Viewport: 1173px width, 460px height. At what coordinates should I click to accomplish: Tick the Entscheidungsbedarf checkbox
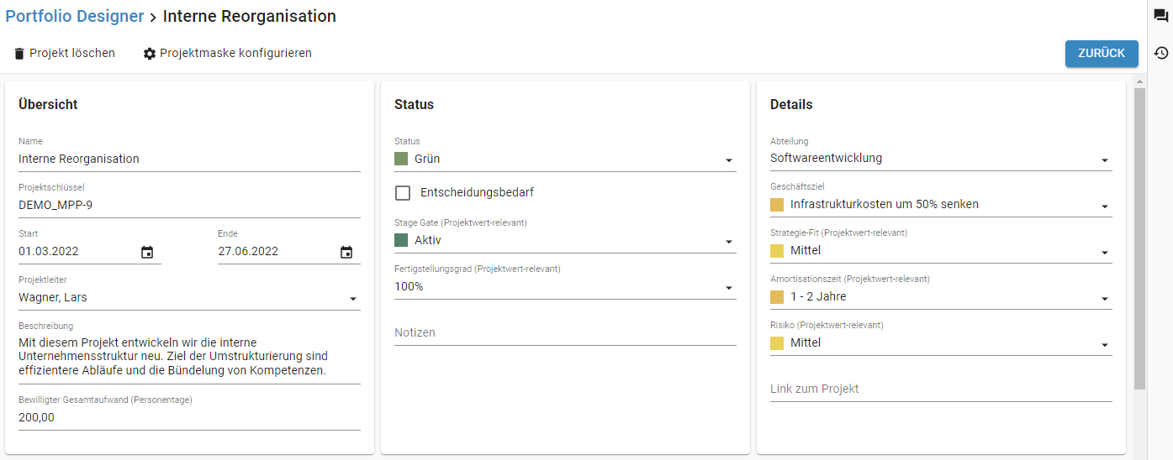coord(404,193)
